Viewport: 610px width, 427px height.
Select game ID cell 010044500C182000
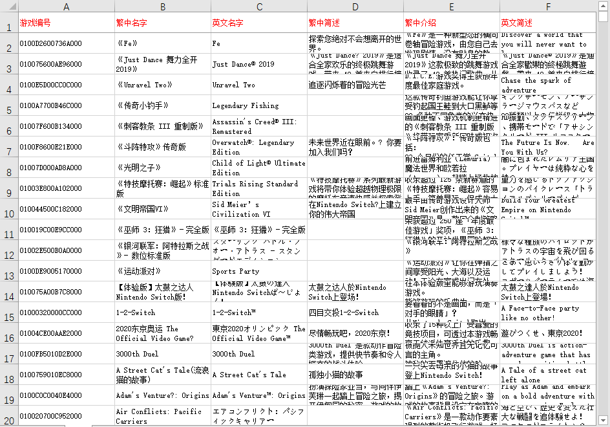point(67,209)
